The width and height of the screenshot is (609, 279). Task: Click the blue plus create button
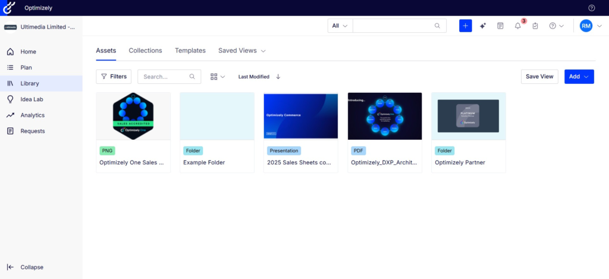click(465, 26)
